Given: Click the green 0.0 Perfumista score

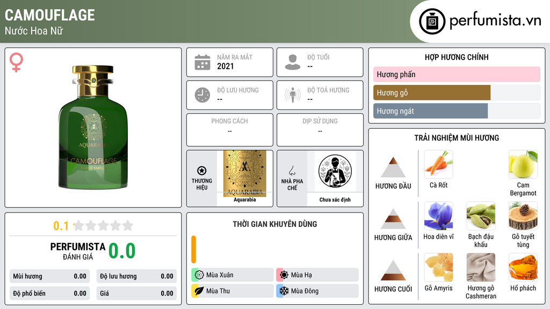Looking at the screenshot, I should coord(122,251).
